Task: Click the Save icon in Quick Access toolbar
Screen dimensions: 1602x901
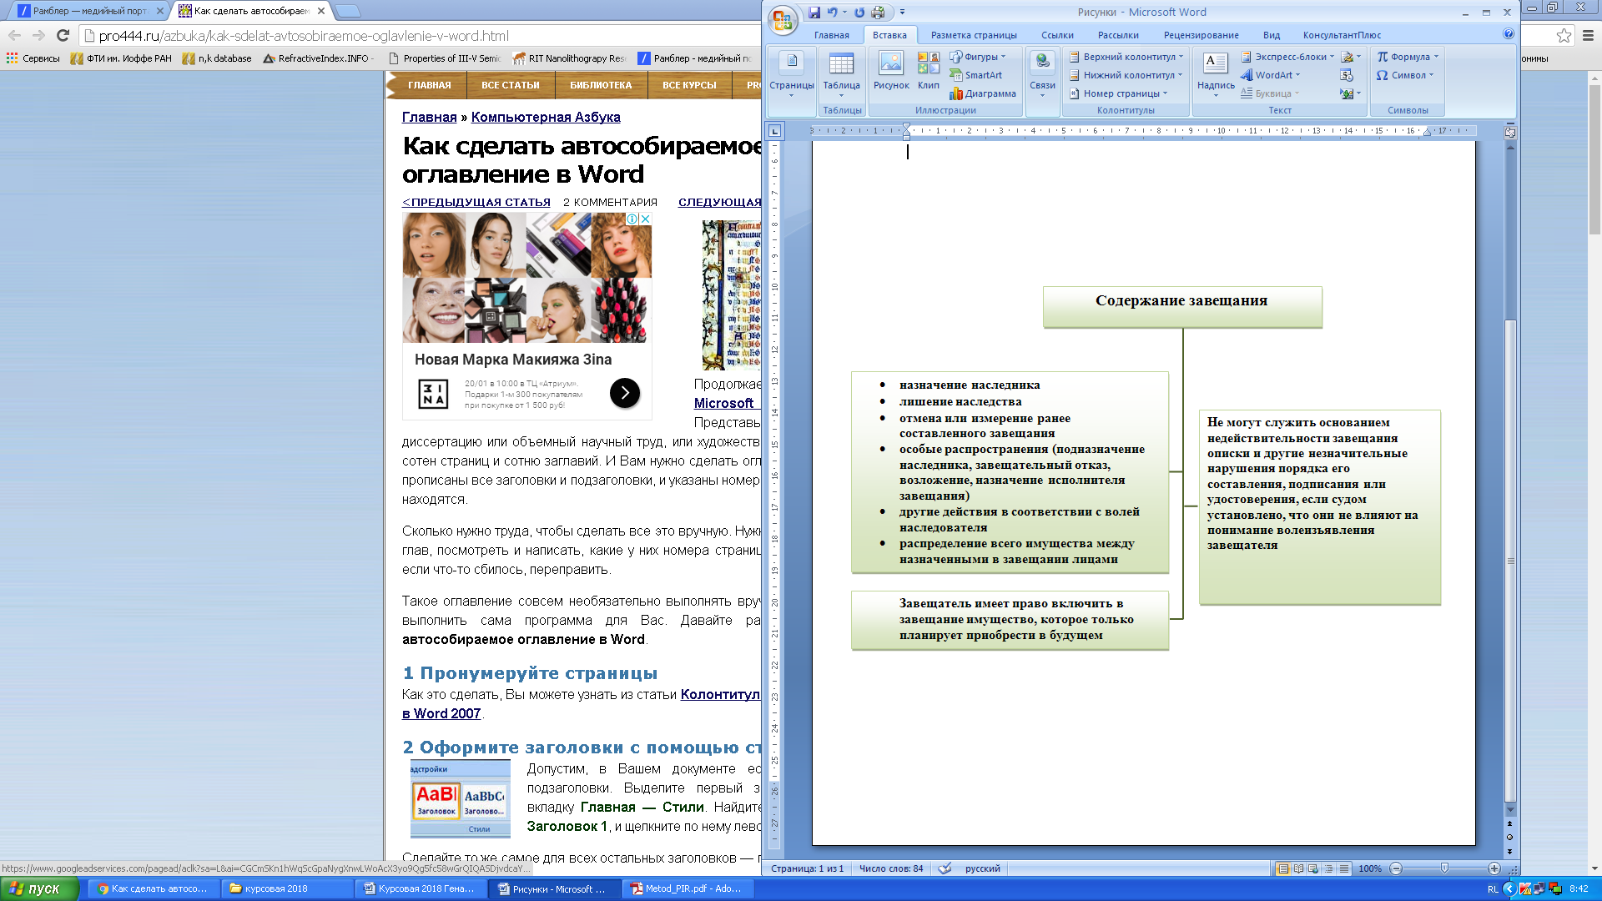Action: pyautogui.click(x=814, y=13)
